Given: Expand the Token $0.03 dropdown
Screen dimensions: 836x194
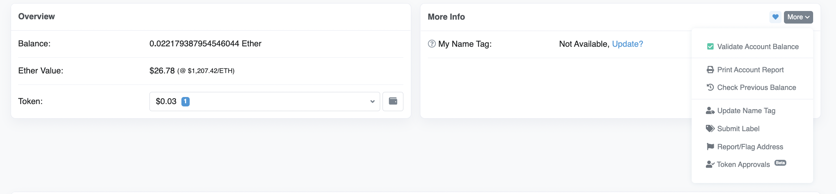Looking at the screenshot, I should click(265, 101).
